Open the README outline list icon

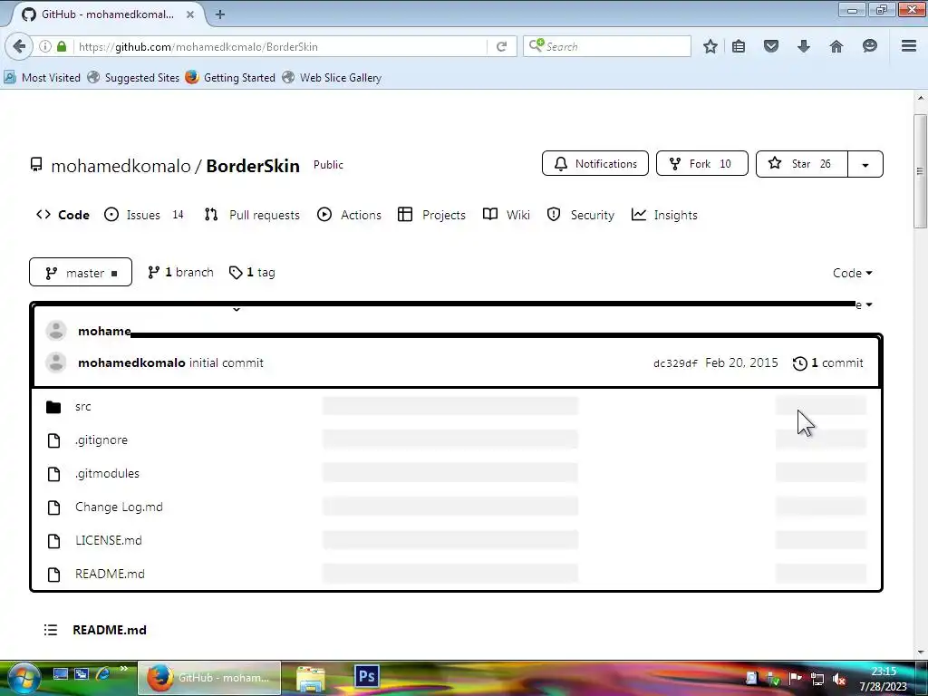pyautogui.click(x=51, y=630)
